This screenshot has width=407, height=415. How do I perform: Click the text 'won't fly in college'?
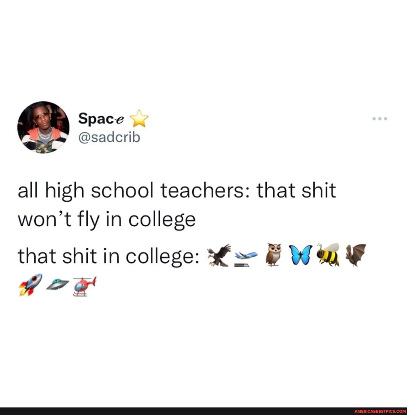pos(107,220)
